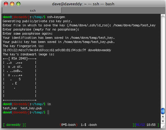Zoom window with the green button
Image resolution: width=166 pixels, height=130 pixels.
18,4
